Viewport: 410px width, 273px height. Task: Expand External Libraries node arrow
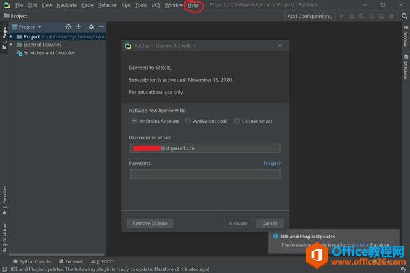(x=11, y=45)
